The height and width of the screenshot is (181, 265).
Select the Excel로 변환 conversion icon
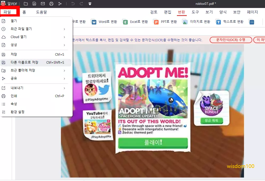pyautogui.click(x=125, y=22)
